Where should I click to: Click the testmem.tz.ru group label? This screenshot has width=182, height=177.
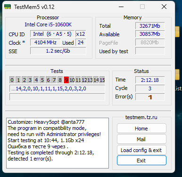tap(141, 117)
